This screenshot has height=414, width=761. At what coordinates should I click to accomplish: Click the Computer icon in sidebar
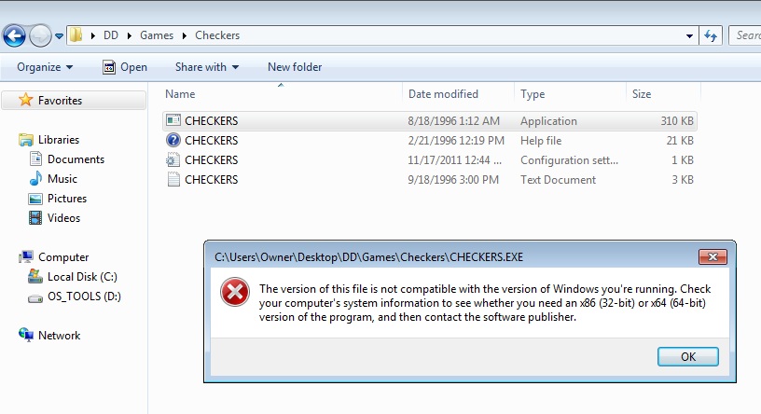click(26, 256)
